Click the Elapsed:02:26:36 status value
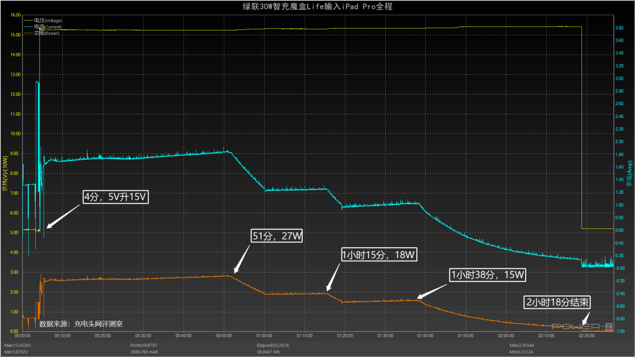 273,346
